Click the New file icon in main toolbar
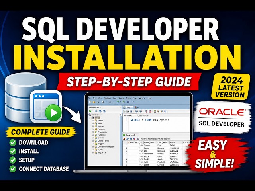The width and height of the screenshot is (255, 191). 90,102
